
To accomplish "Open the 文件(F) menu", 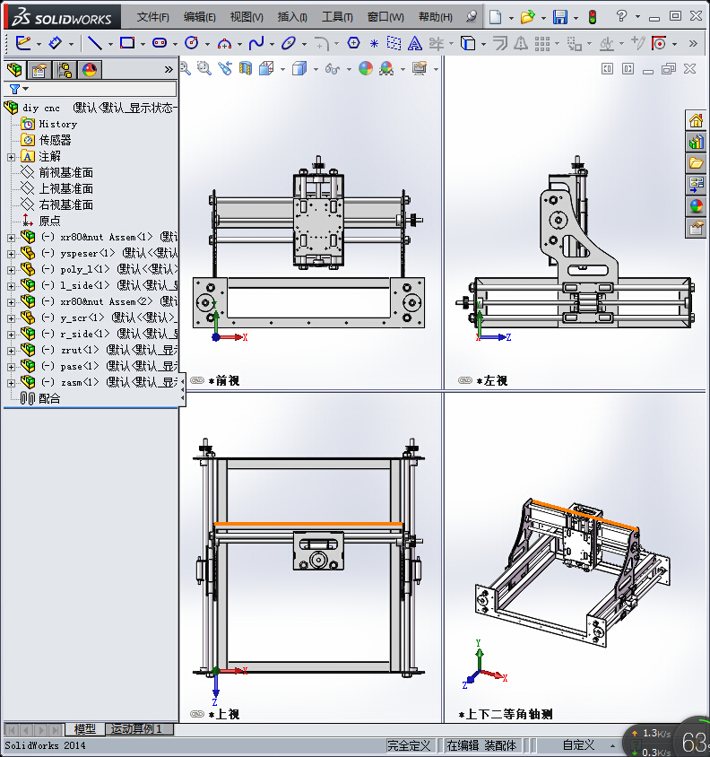I will point(152,17).
